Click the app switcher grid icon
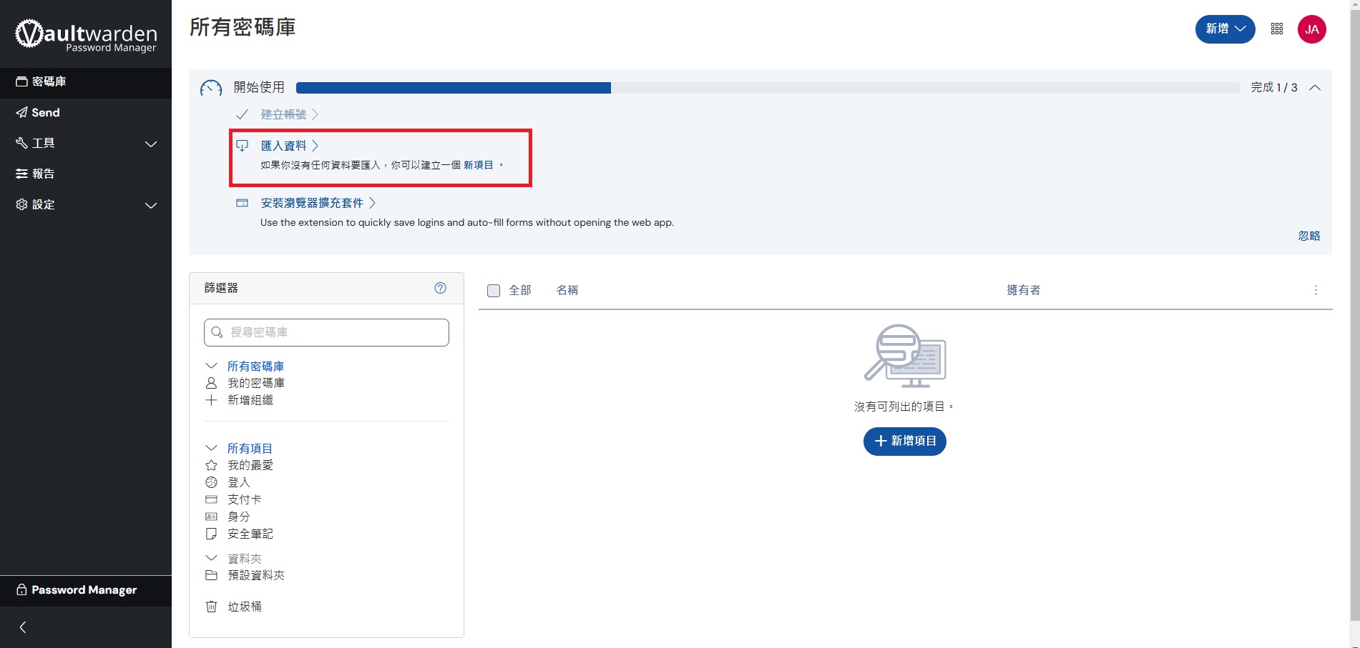 (1277, 29)
